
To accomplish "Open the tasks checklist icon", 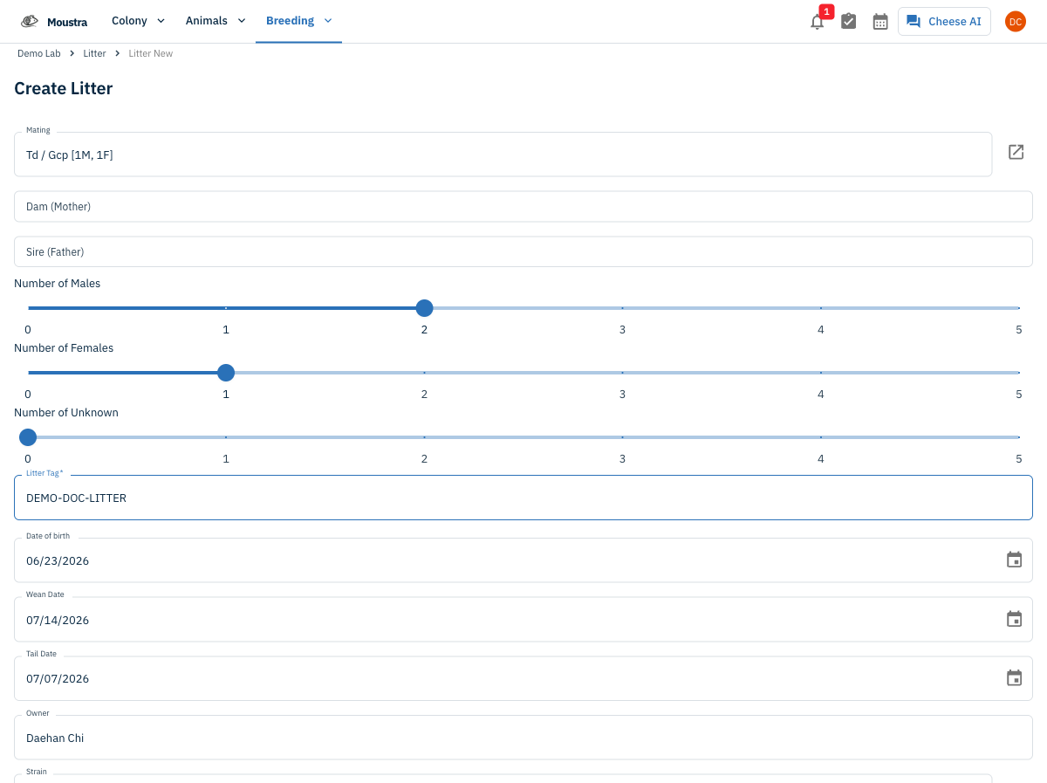I will tap(848, 22).
